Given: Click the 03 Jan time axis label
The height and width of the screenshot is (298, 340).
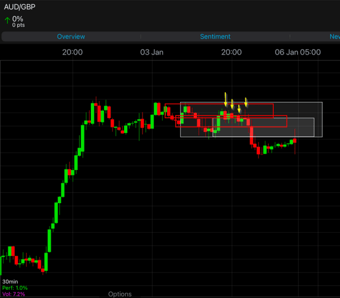Looking at the screenshot, I should coord(152,52).
